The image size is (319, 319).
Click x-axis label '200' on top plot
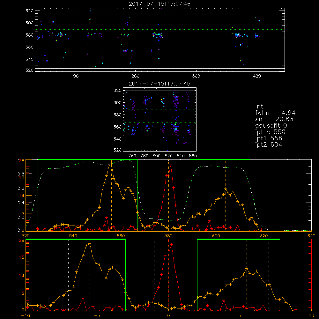[x=135, y=76]
